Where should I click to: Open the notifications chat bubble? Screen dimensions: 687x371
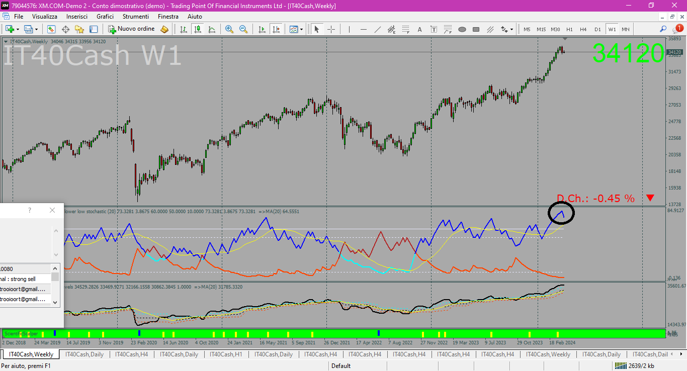click(x=677, y=29)
